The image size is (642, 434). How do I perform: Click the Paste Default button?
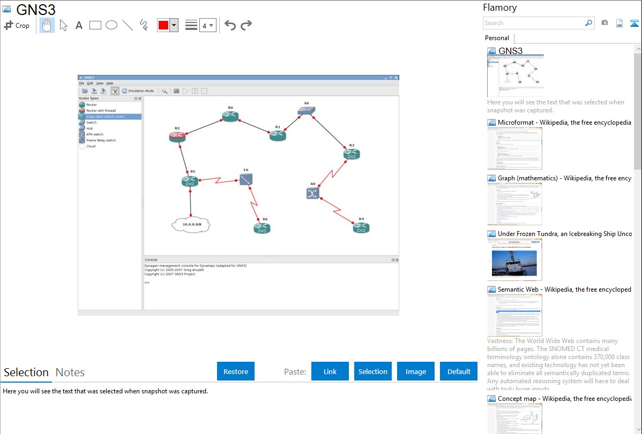459,371
